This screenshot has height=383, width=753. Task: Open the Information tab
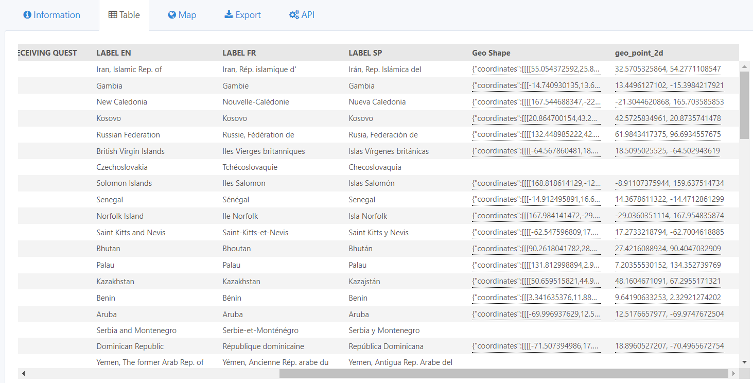pyautogui.click(x=51, y=15)
